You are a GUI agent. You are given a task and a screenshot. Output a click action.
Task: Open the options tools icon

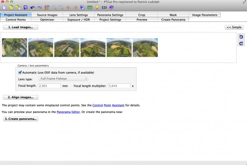tap(47, 7)
